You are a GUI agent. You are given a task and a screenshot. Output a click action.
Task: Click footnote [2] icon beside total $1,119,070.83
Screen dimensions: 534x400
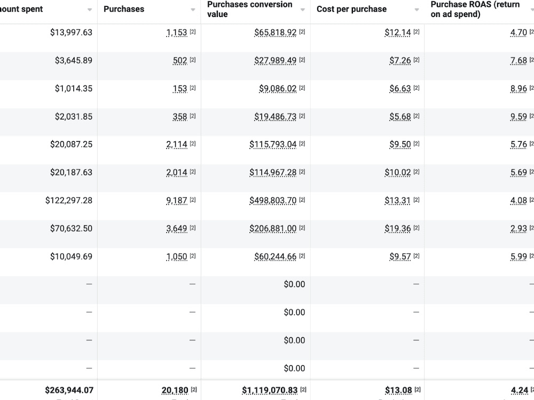point(303,390)
